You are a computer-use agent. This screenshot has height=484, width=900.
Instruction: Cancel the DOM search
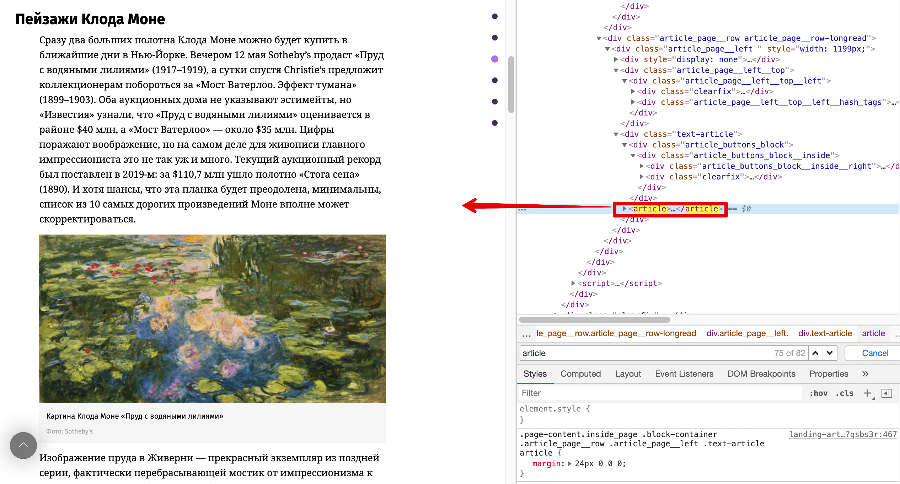tap(875, 353)
